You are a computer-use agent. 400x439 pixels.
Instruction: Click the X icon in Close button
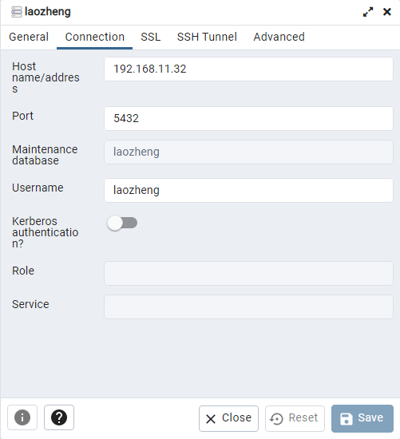coord(211,419)
